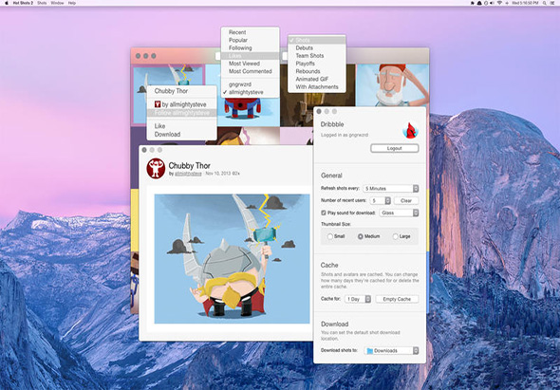Click the Logout button
Image resolution: width=560 pixels, height=390 pixels.
click(x=395, y=148)
